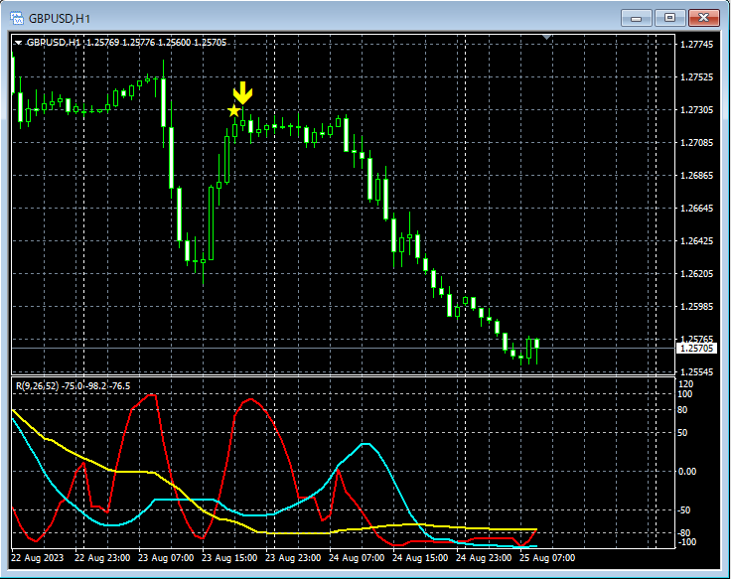Maximize the GBPUSD,H1 chart window
Screen dimensions: 732x579
(x=669, y=18)
